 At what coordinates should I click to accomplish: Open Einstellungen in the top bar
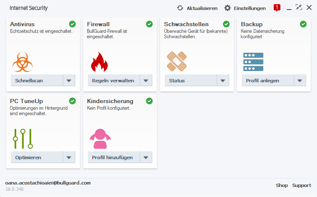point(245,8)
